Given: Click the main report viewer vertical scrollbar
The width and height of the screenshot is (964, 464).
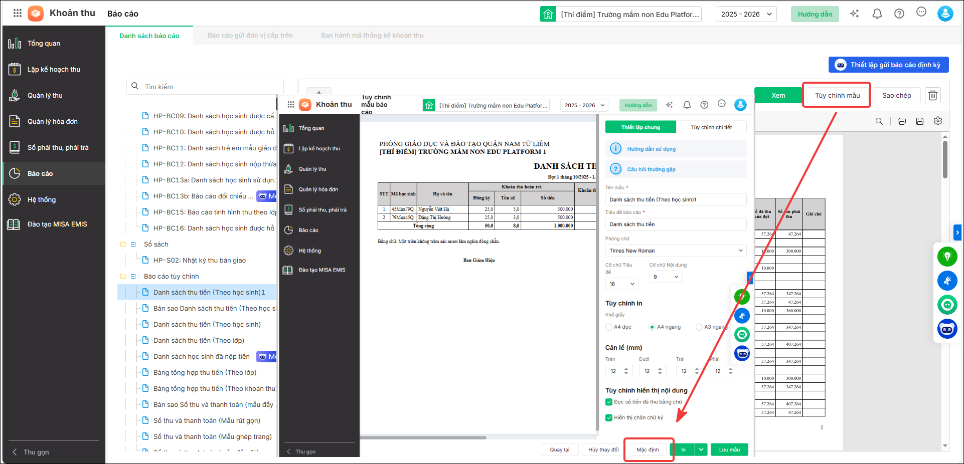Looking at the screenshot, I should [945, 159].
